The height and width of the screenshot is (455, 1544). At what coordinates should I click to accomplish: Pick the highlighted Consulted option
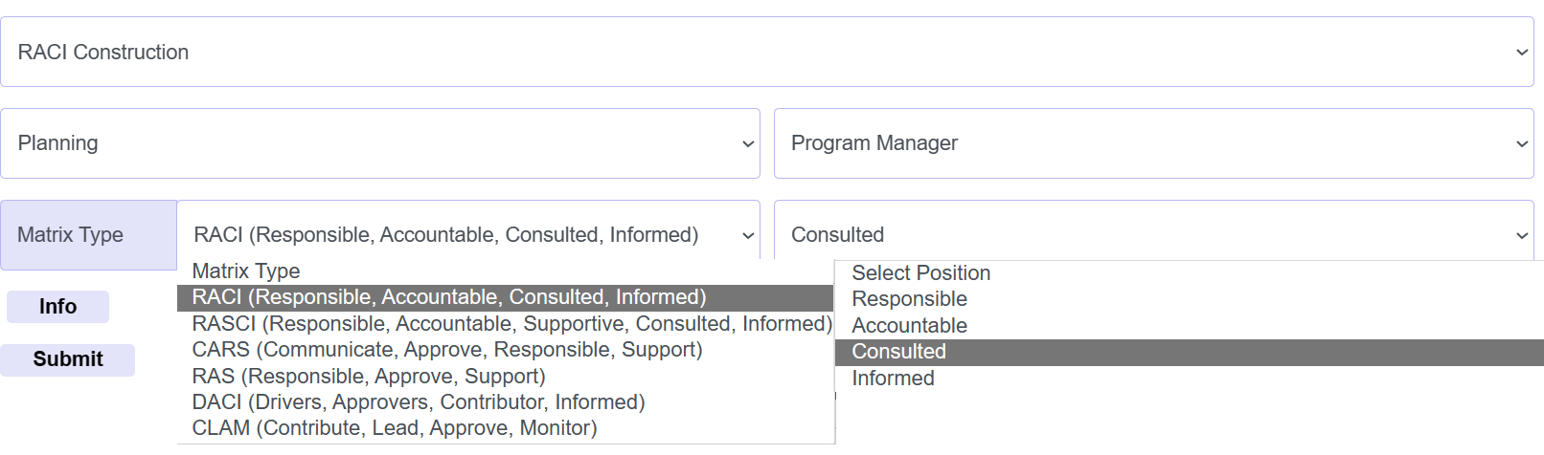[898, 352]
